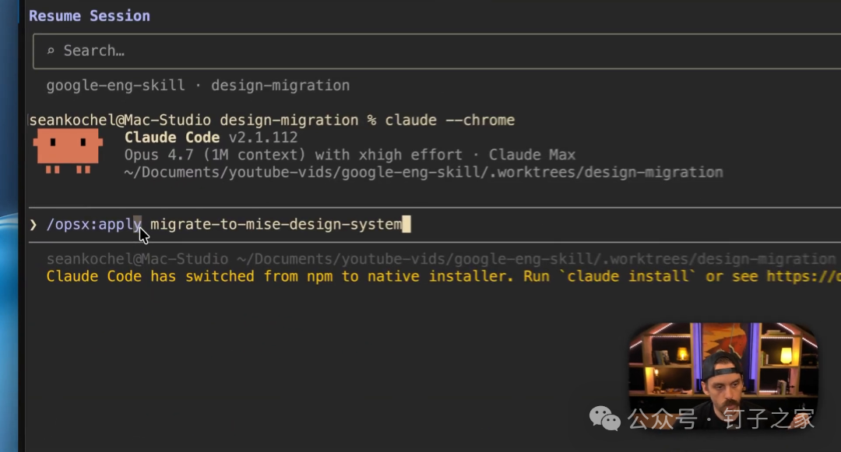
Task: Click the dim seankochel@Mac-Studio status line
Action: click(x=441, y=259)
